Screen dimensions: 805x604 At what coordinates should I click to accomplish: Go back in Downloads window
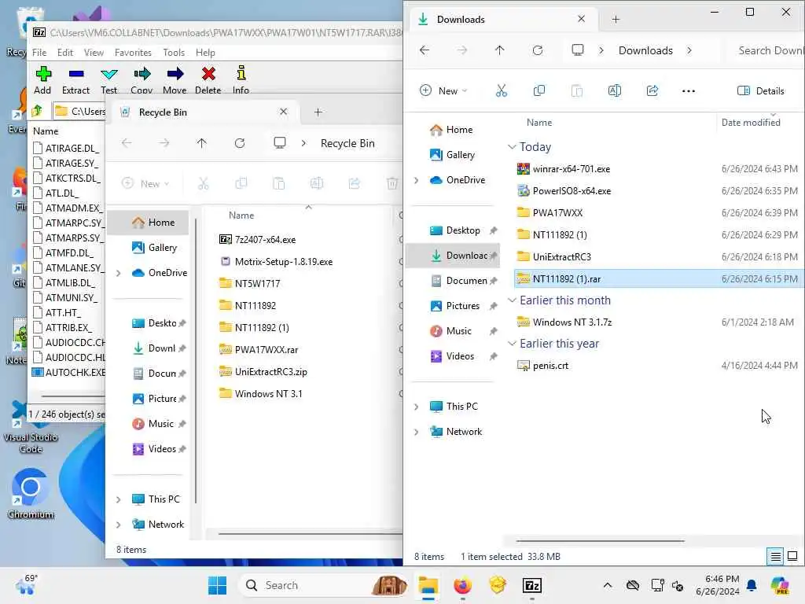click(425, 50)
